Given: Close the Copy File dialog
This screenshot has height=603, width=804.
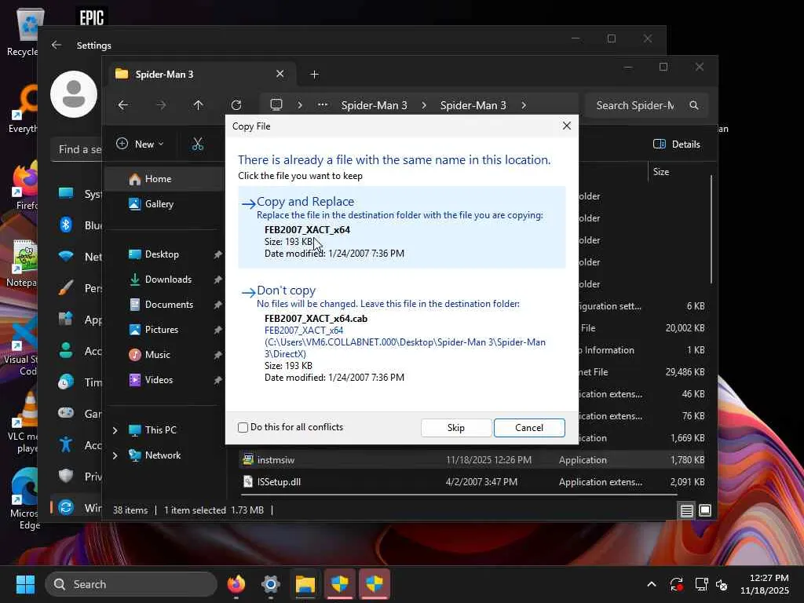Looking at the screenshot, I should click(x=567, y=126).
